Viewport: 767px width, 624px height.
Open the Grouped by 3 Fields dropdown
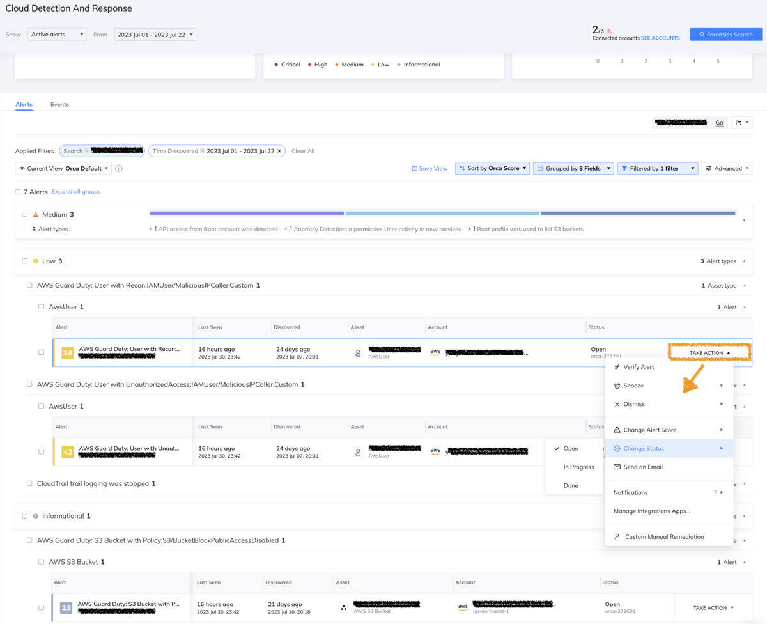point(573,169)
